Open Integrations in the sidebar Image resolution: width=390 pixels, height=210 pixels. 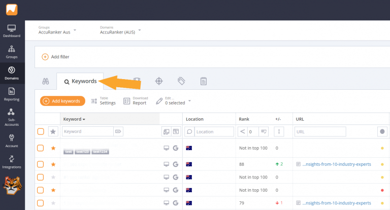[12, 162]
